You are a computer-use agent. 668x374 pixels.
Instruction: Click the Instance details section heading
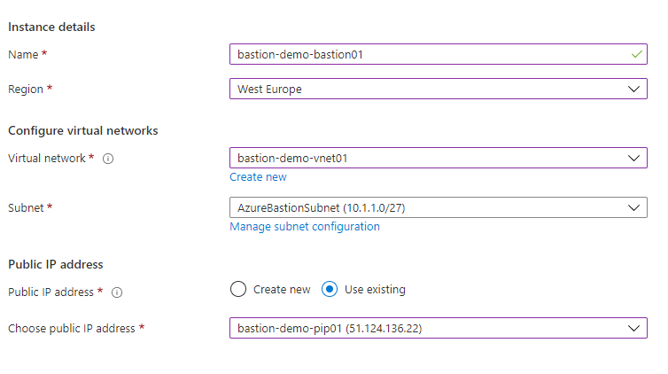(x=51, y=27)
